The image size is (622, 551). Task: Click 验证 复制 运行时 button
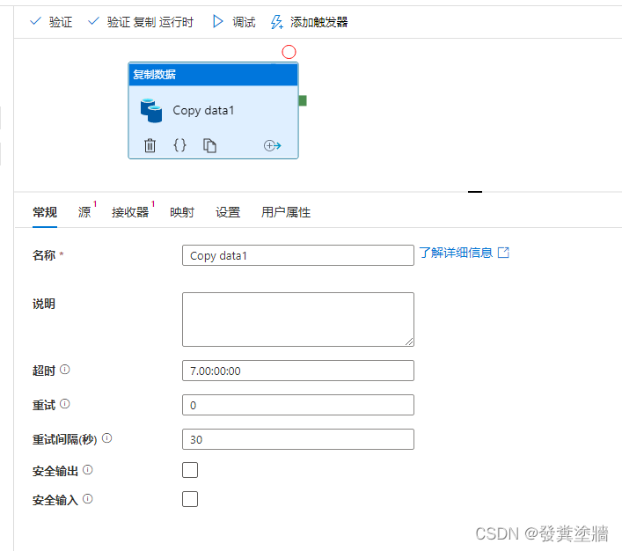coord(141,22)
